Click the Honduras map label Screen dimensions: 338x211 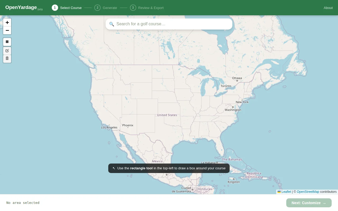click(205, 189)
